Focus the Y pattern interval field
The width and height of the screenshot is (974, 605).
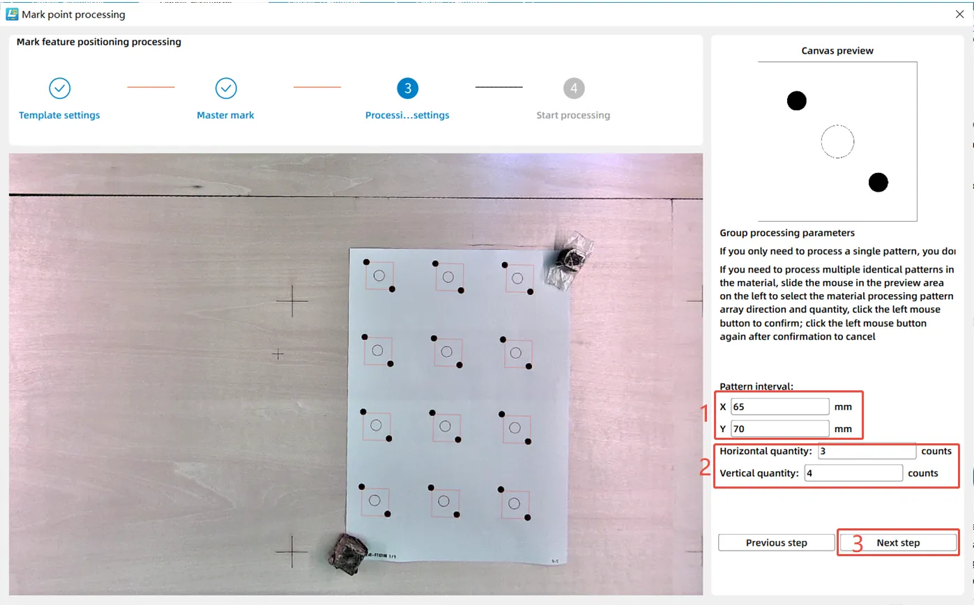[780, 429]
